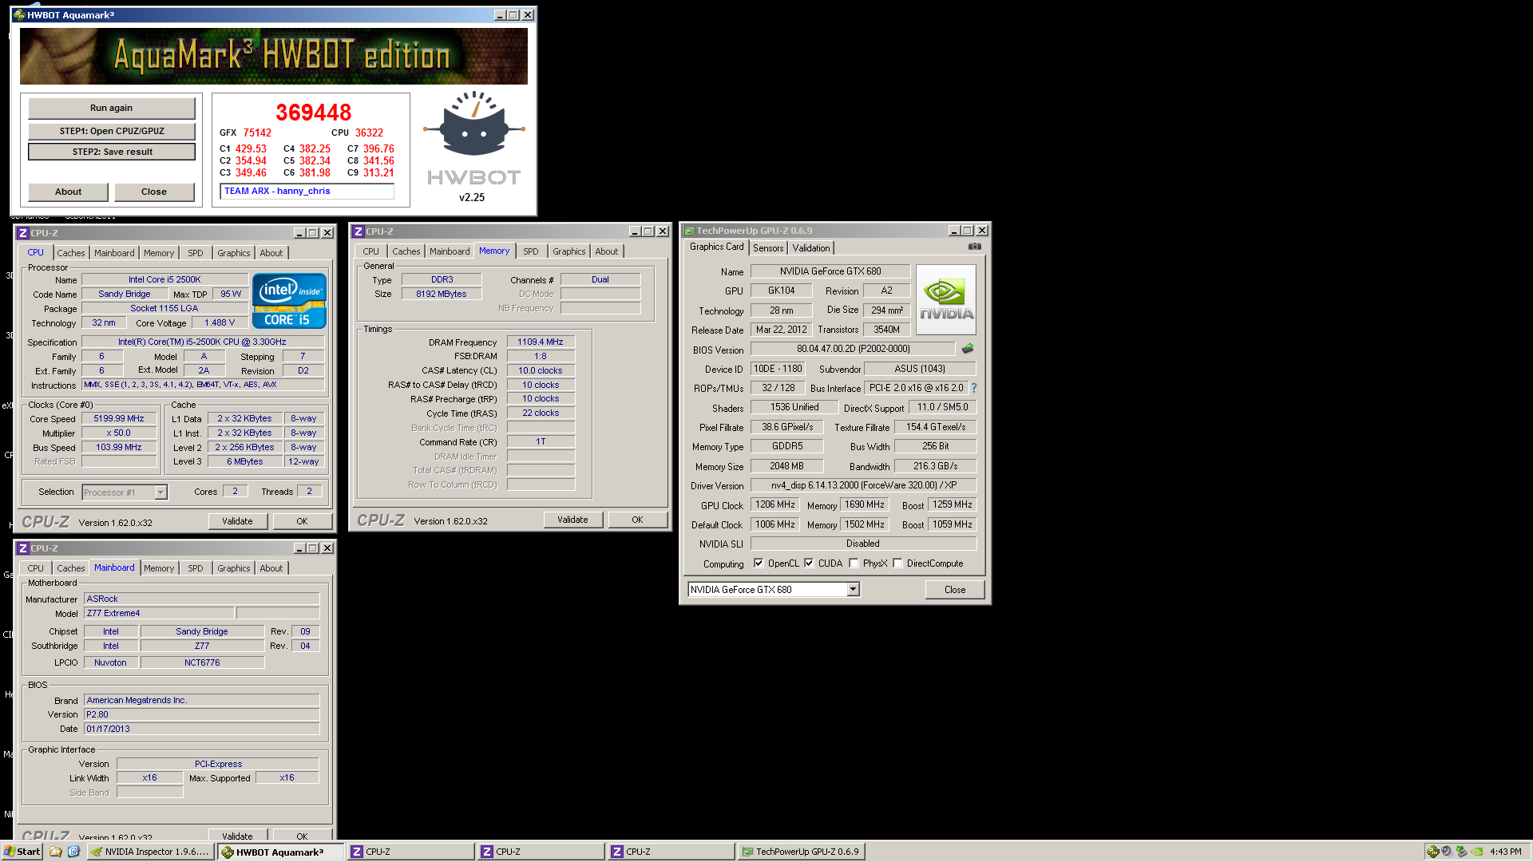Toggle the OpenCL checkbox in GPU-Z
Viewport: 1533px width, 862px height.
[759, 563]
